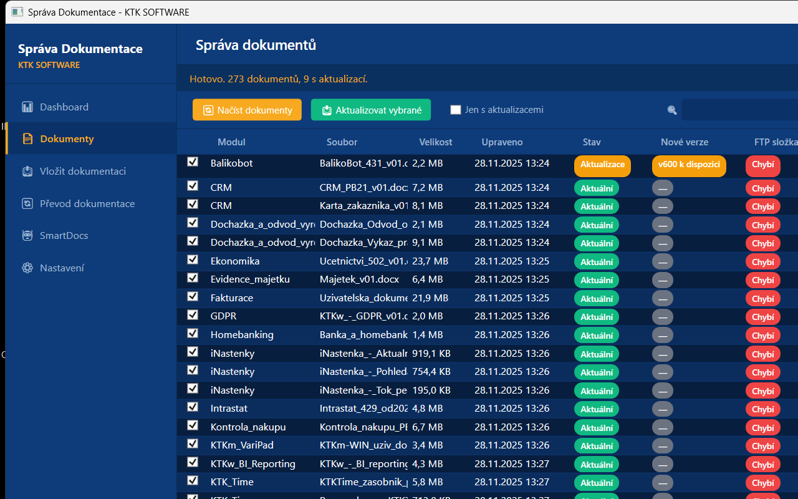Click the app icon in title bar
Viewport: 798px width, 499px height.
click(x=17, y=12)
